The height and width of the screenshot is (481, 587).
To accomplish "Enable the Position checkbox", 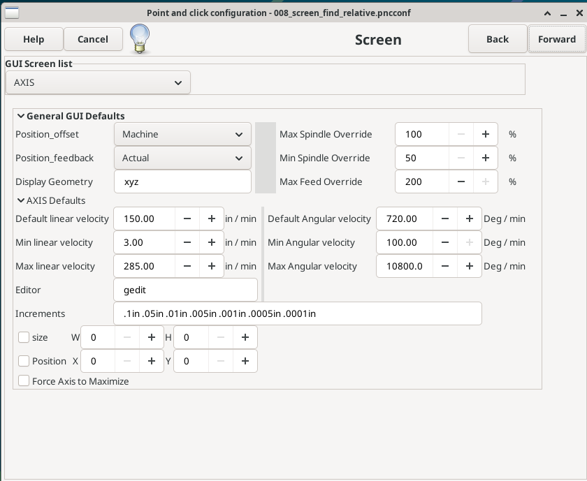I will coord(24,361).
